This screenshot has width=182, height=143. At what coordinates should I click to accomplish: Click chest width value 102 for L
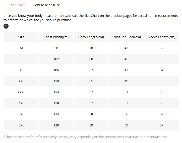tap(56, 59)
